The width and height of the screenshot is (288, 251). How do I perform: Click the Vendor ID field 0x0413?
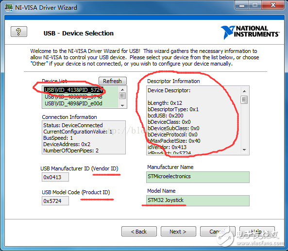click(x=55, y=177)
